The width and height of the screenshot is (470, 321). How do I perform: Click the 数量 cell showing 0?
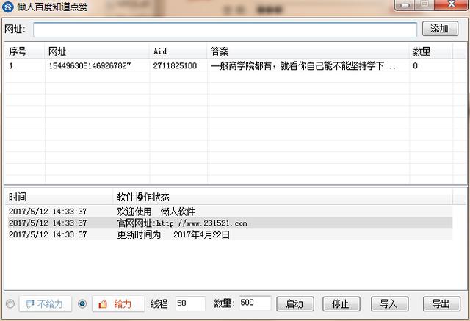[415, 65]
